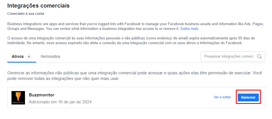Open the Removidos tab
Image resolution: width=272 pixels, height=119 pixels.
point(50,56)
